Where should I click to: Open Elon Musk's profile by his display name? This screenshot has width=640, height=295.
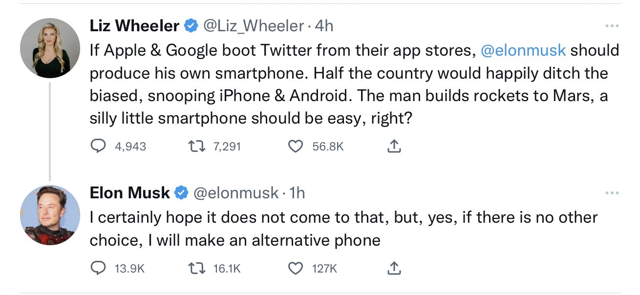click(129, 193)
